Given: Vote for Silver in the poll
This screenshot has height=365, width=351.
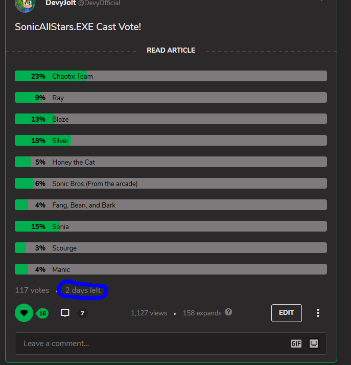Looking at the screenshot, I should tap(171, 141).
